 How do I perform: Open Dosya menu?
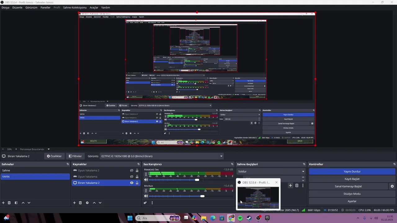coord(5,7)
